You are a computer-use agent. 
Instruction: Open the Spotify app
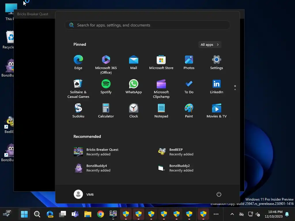(106, 87)
